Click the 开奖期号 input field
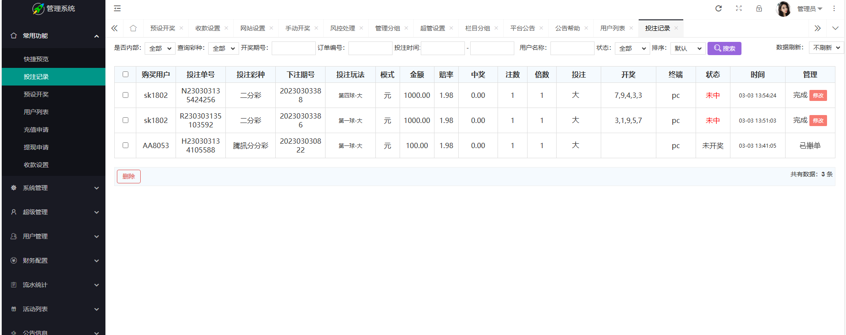 (293, 48)
